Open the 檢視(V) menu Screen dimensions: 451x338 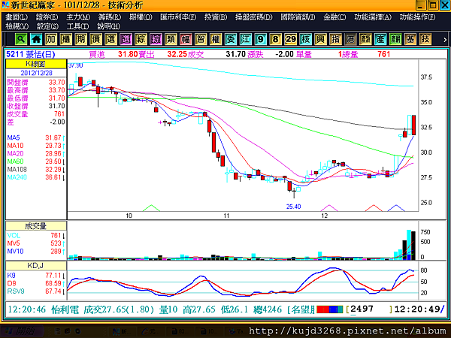[17, 26]
